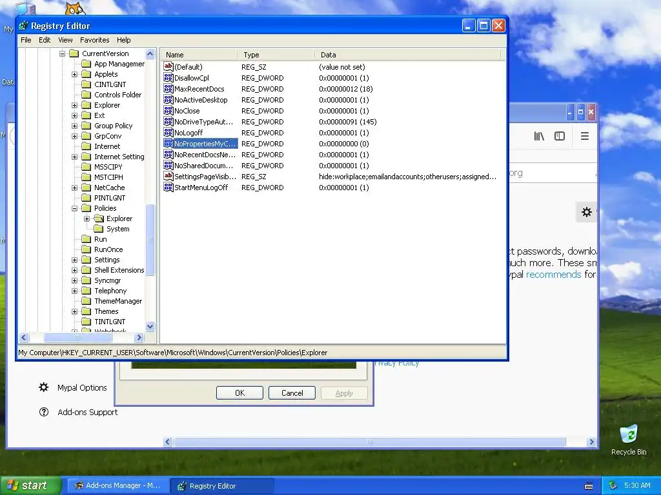Click the tree pane scroll down arrow
Viewport: 661px width, 495px height.
coord(150,326)
